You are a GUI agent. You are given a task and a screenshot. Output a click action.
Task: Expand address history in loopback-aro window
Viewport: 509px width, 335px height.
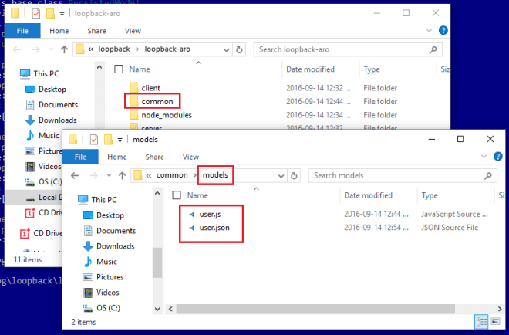[227, 49]
